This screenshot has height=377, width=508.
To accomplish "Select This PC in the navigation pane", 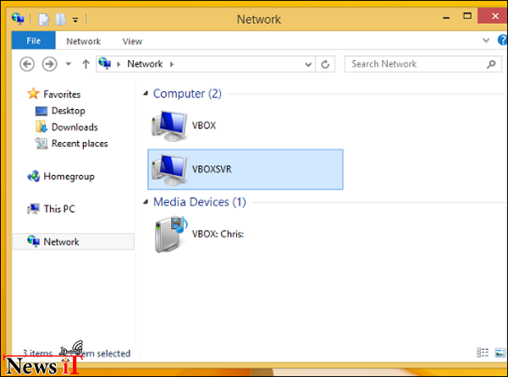I will click(x=59, y=209).
